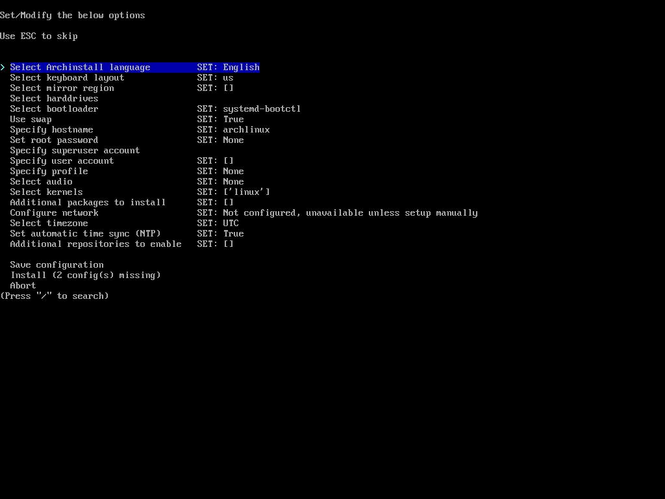Click the 'SET: English' value
Viewport: 665px width, 499px height.
pyautogui.click(x=228, y=68)
